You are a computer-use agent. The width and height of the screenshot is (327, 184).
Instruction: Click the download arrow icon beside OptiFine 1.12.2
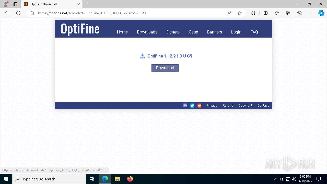coord(142,56)
